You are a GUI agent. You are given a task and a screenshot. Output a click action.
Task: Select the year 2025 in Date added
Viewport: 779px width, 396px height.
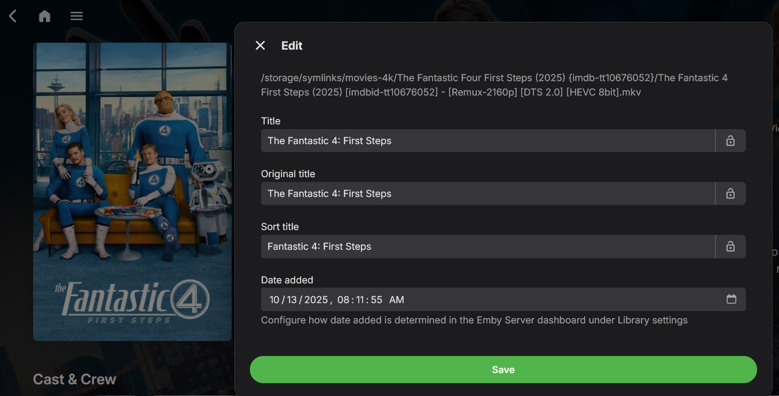pyautogui.click(x=316, y=300)
